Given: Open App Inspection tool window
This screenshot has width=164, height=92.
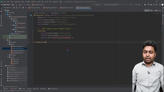Looking at the screenshot, I should pos(53,89).
